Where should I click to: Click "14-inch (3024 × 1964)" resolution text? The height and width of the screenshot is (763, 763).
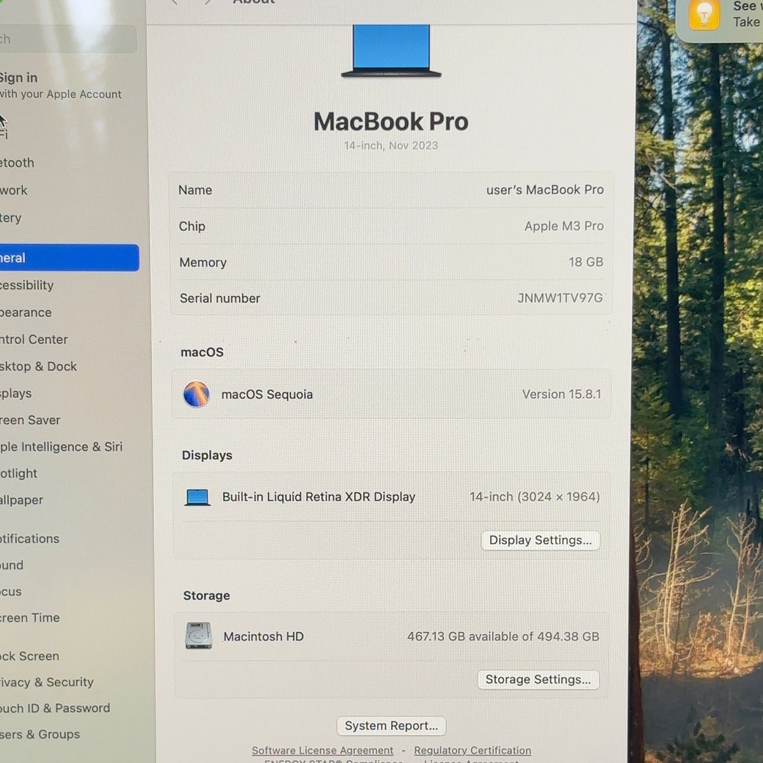pyautogui.click(x=535, y=497)
